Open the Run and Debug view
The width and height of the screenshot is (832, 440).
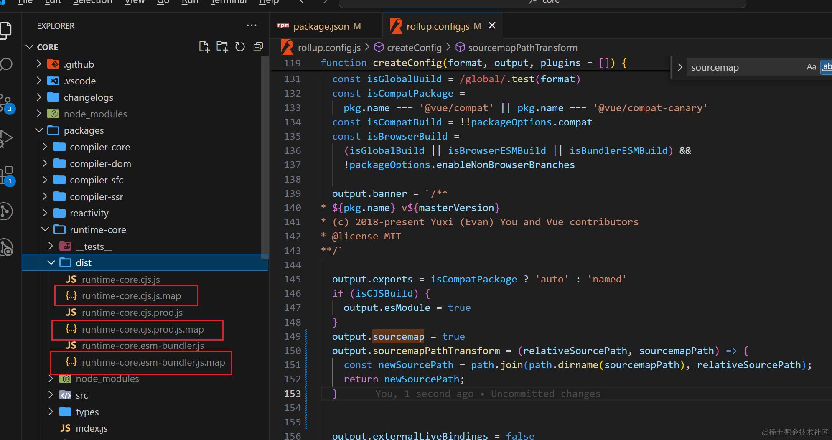coord(6,139)
